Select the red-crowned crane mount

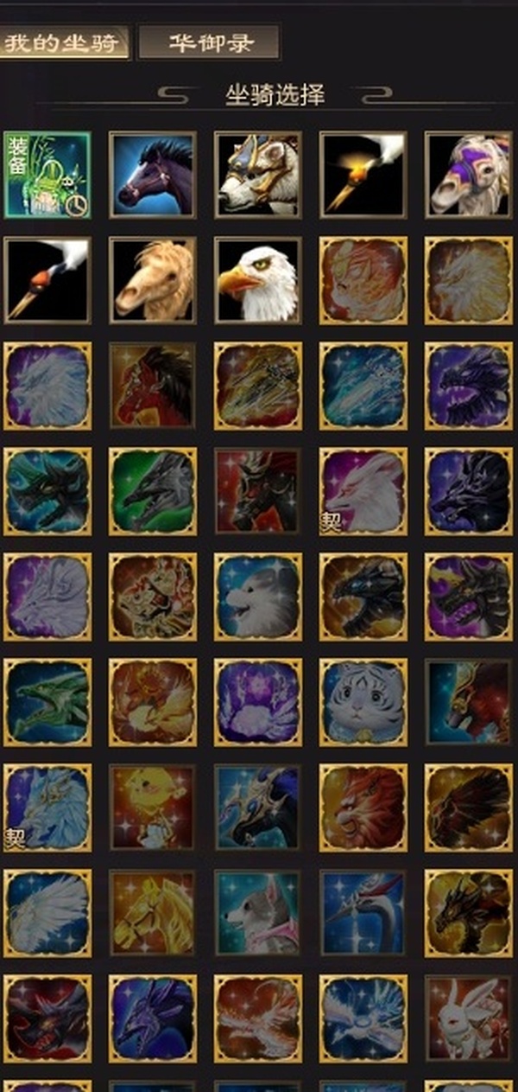click(363, 913)
